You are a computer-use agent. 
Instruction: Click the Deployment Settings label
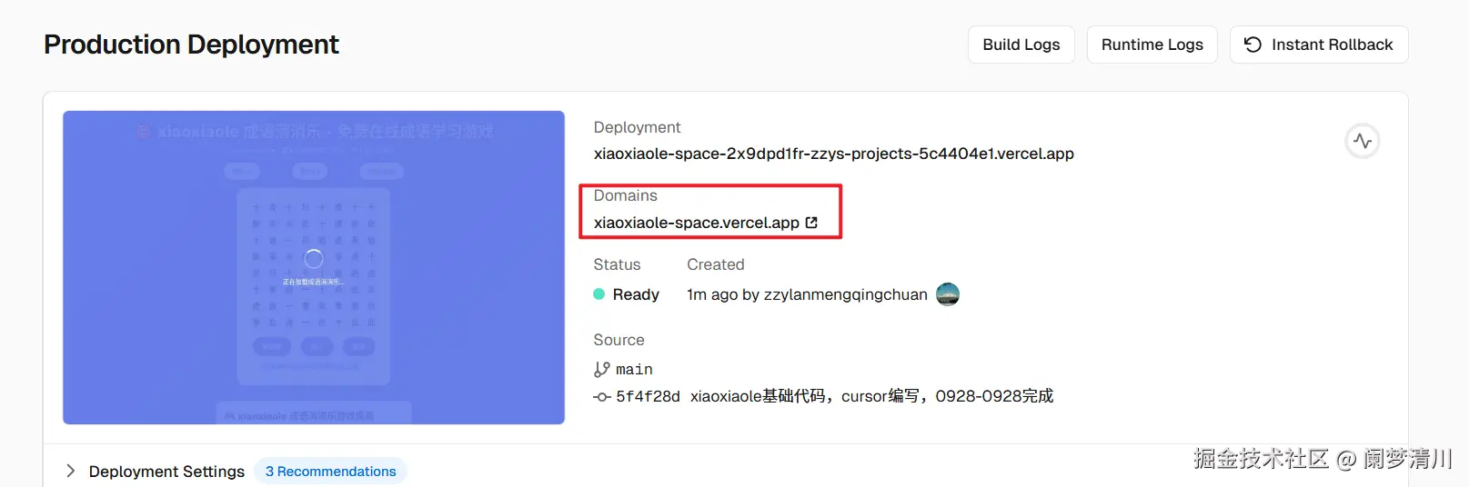tap(166, 472)
